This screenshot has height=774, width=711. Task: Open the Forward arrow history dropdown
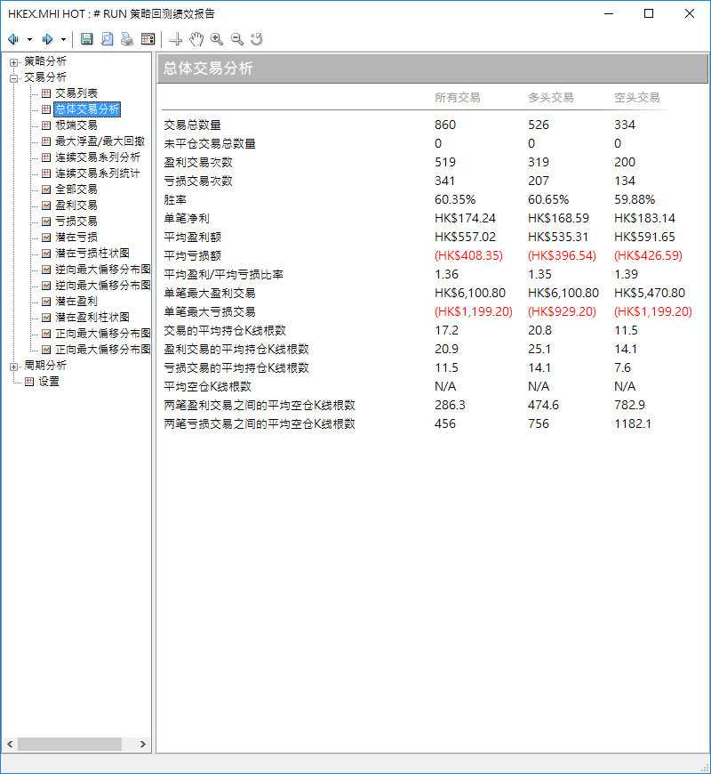(x=64, y=39)
